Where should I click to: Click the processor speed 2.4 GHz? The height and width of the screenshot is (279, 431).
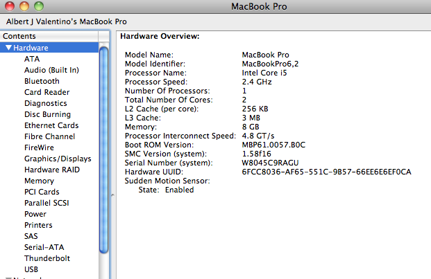coord(257,82)
